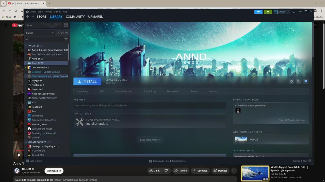This screenshot has height=182, width=325.
Task: Open Anno 2205 manage gear settings
Action: click(x=291, y=81)
